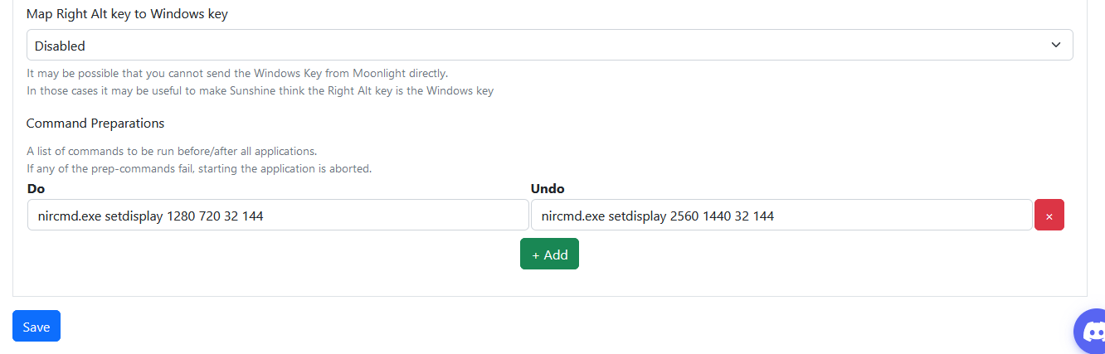Click the "If any of the prep-commands fail" note
The image size is (1105, 354).
click(199, 168)
